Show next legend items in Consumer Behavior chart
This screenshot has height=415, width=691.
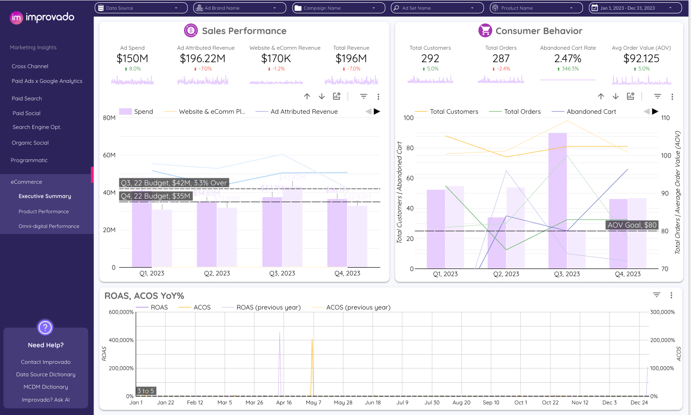[655, 111]
